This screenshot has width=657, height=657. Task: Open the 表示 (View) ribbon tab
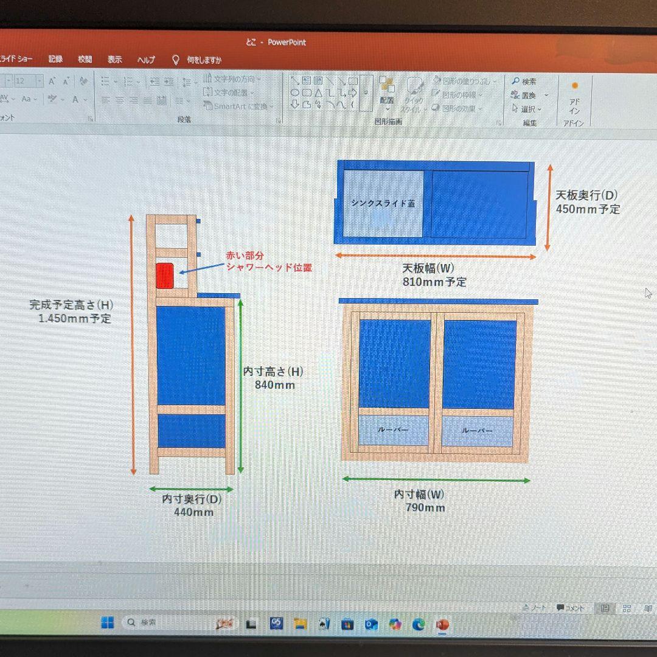point(115,60)
